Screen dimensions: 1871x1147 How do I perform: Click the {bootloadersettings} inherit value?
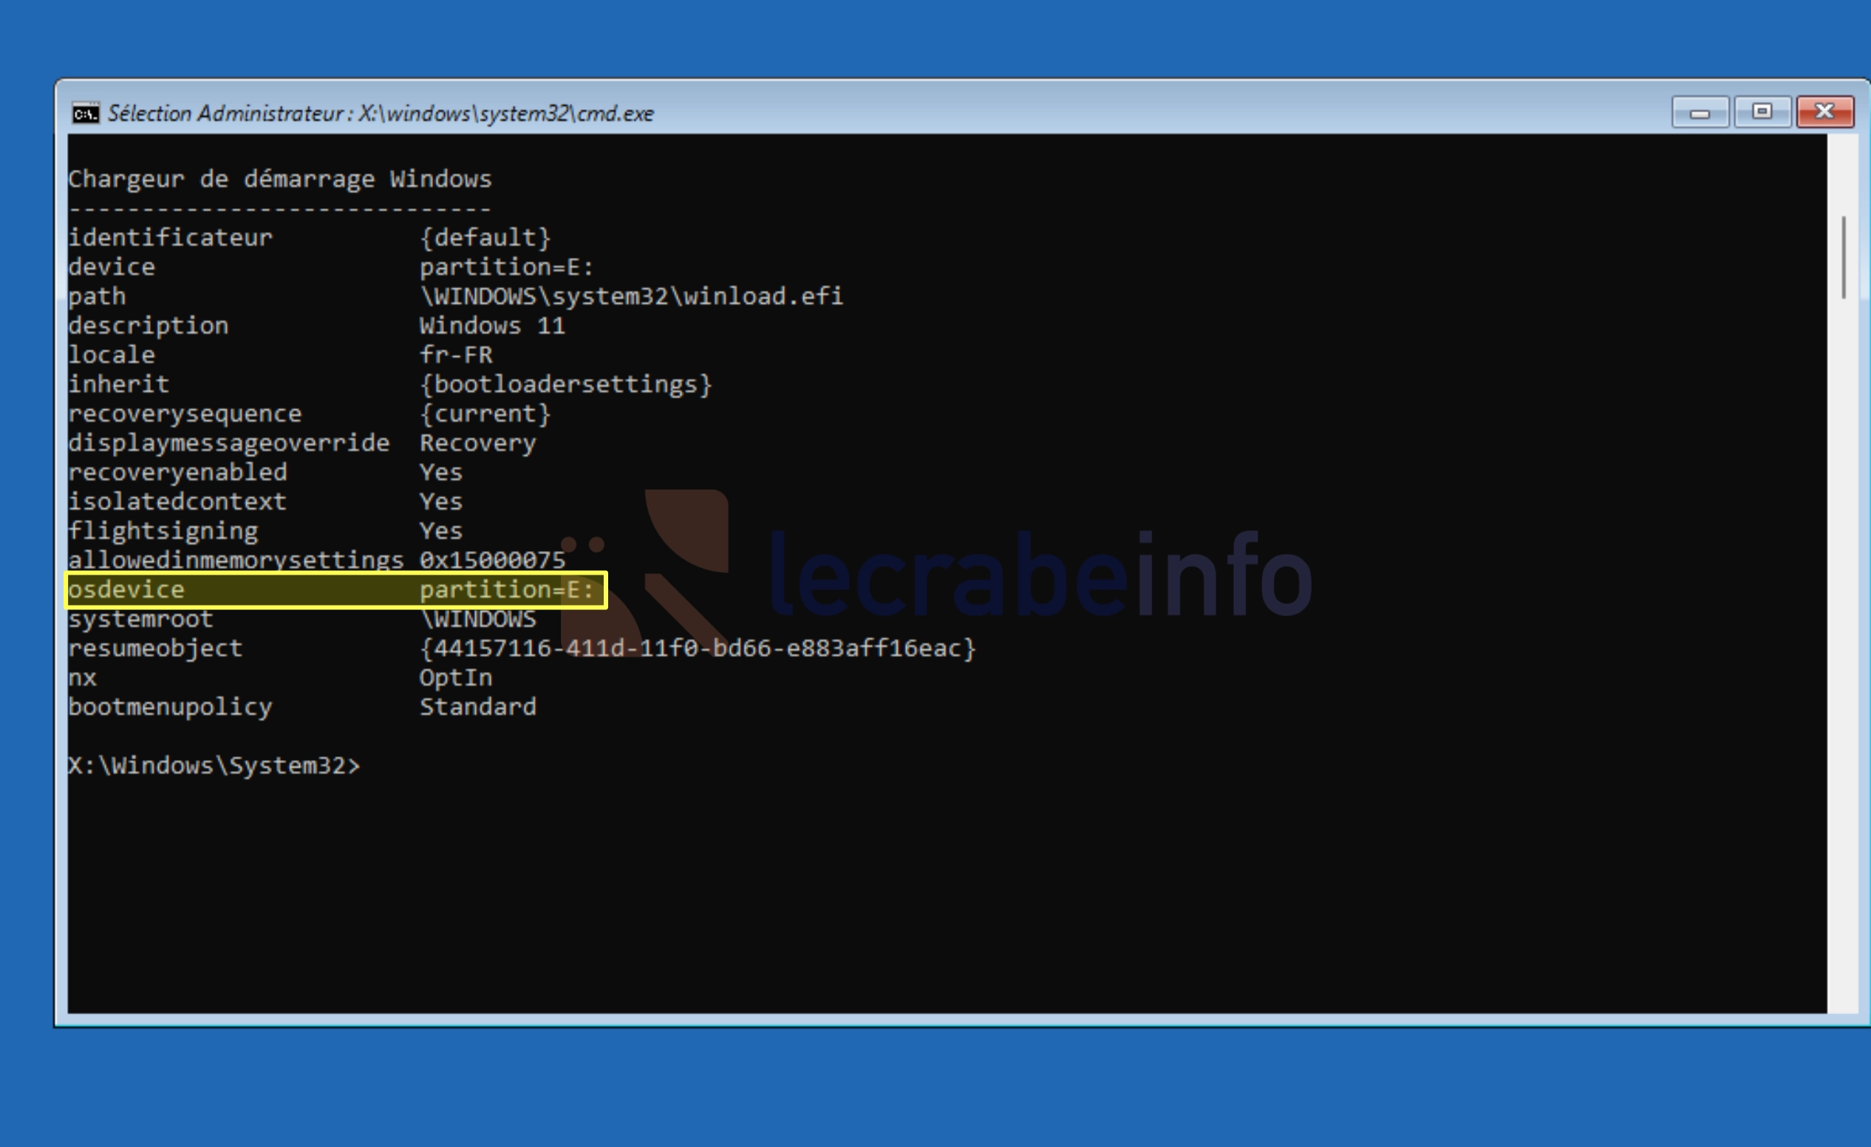click(x=566, y=384)
